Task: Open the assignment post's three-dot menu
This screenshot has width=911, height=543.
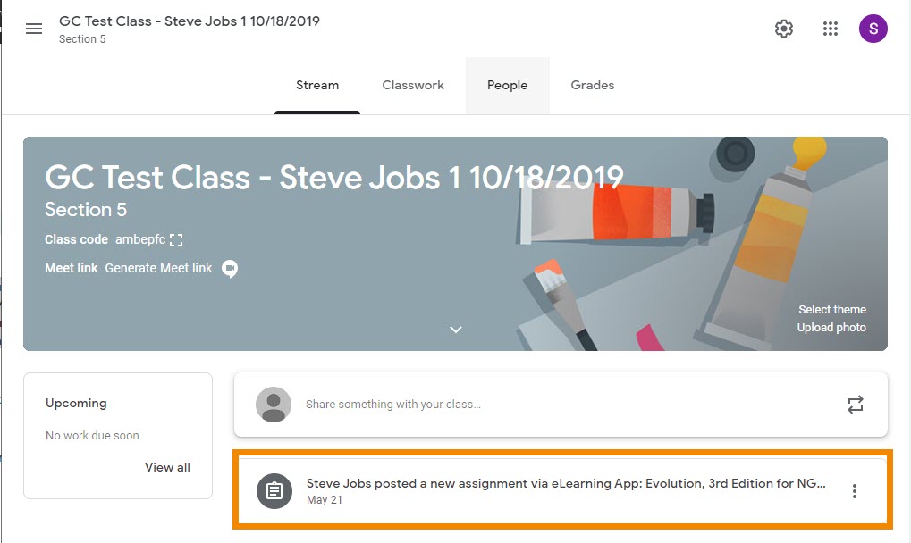Action: pos(855,491)
